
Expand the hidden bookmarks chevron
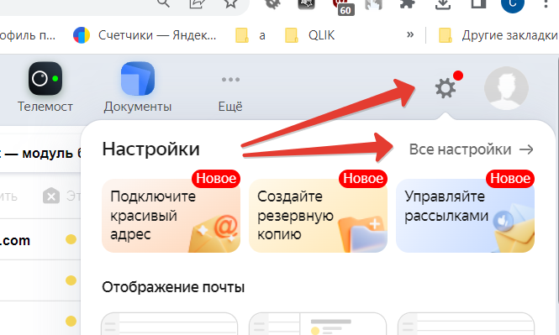tap(410, 34)
